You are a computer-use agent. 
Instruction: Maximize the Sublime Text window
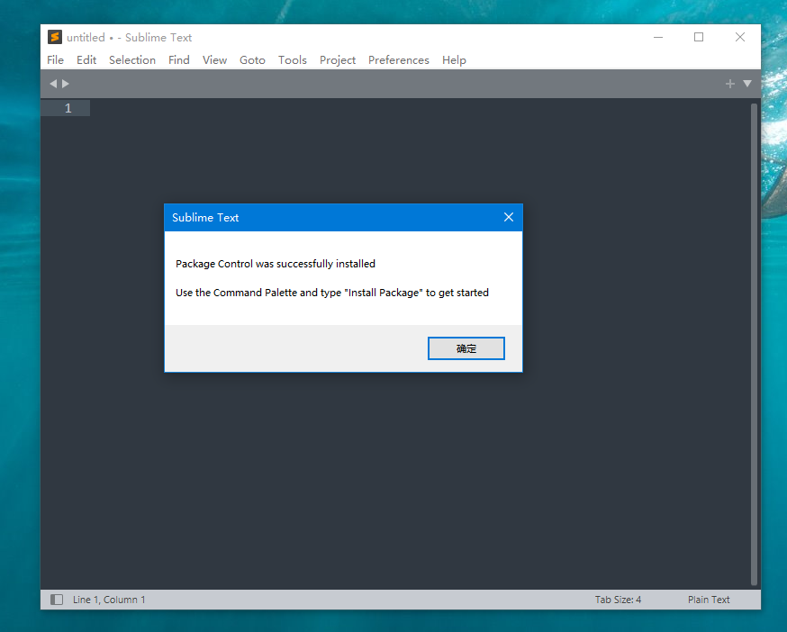pyautogui.click(x=699, y=37)
